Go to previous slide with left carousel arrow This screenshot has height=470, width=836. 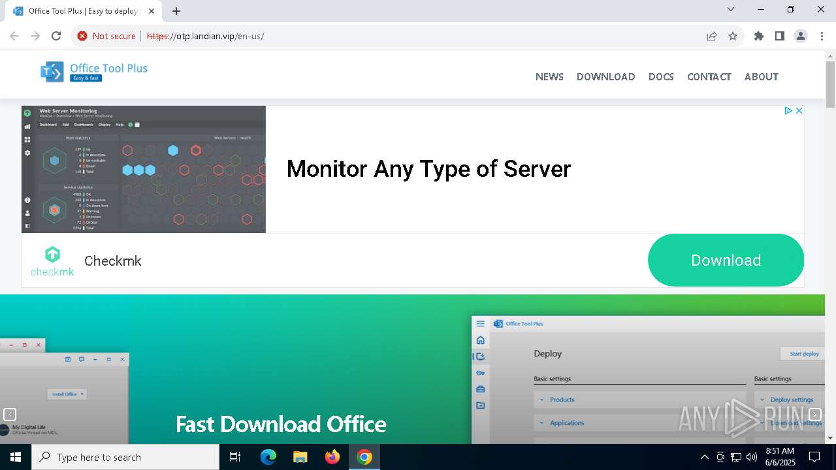point(10,415)
